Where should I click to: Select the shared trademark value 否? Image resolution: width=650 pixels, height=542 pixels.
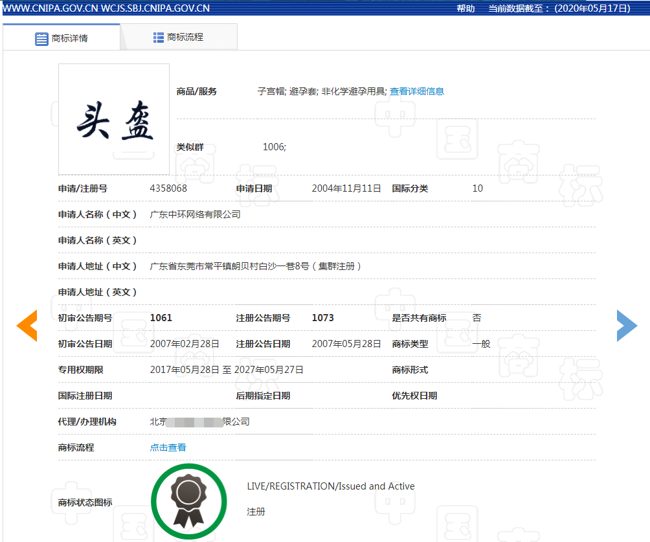(x=476, y=318)
